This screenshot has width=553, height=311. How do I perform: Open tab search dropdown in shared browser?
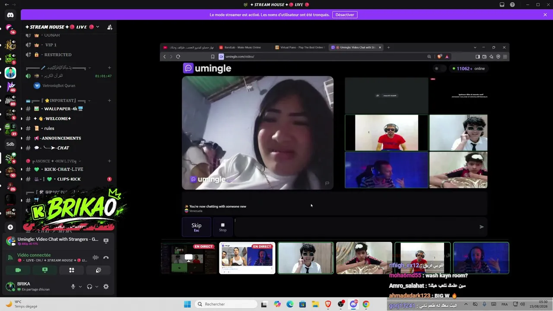click(x=475, y=48)
